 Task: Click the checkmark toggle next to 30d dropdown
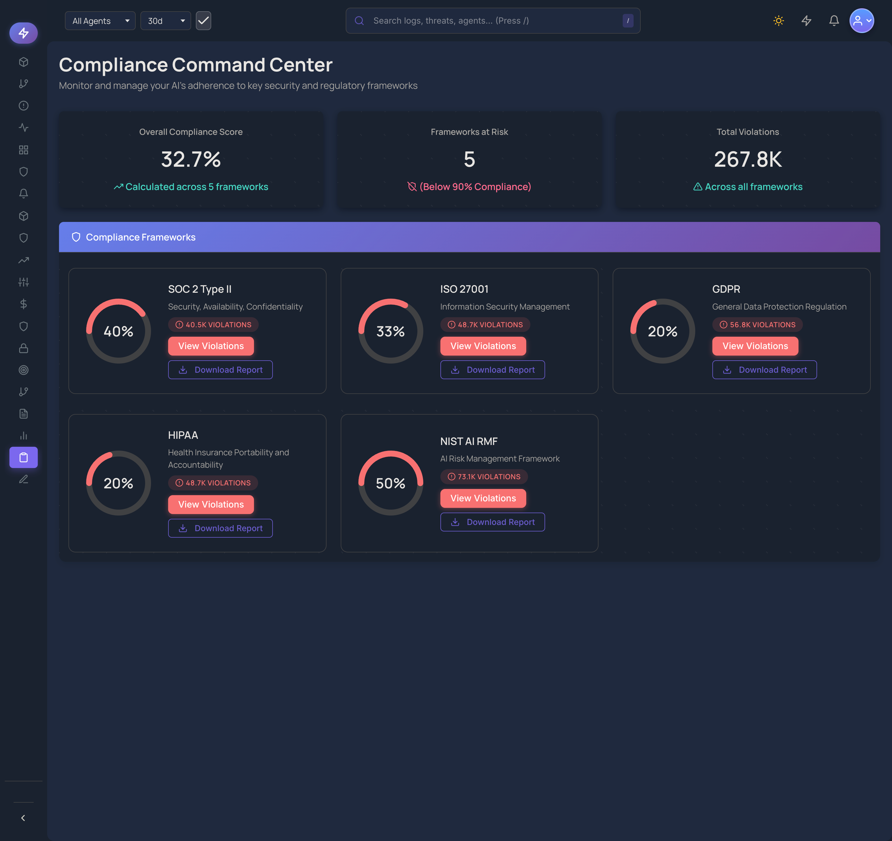[203, 21]
